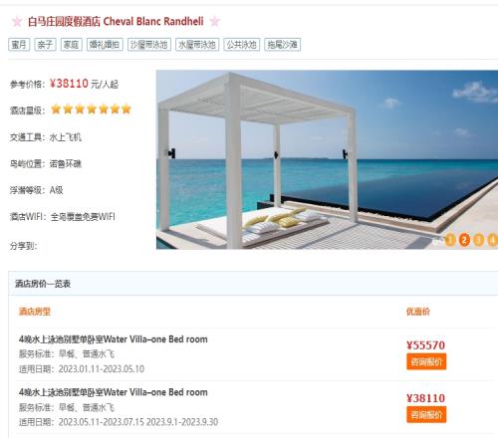Click the 婚礼婚拍 tag

click(x=105, y=45)
